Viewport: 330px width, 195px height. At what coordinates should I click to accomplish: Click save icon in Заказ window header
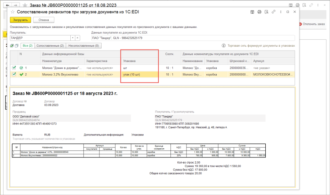(291, 5)
